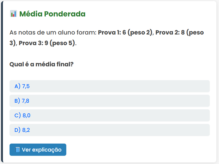Click the letter "D)" in the fourth option

pos(17,130)
